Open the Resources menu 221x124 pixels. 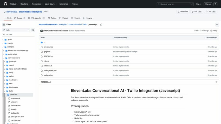[x=37, y=4]
